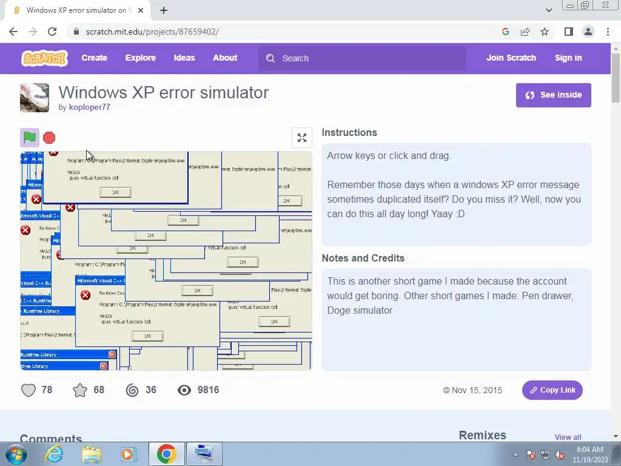This screenshot has height=466, width=621.
Task: Click the magnifier icon in search bar
Action: point(270,58)
